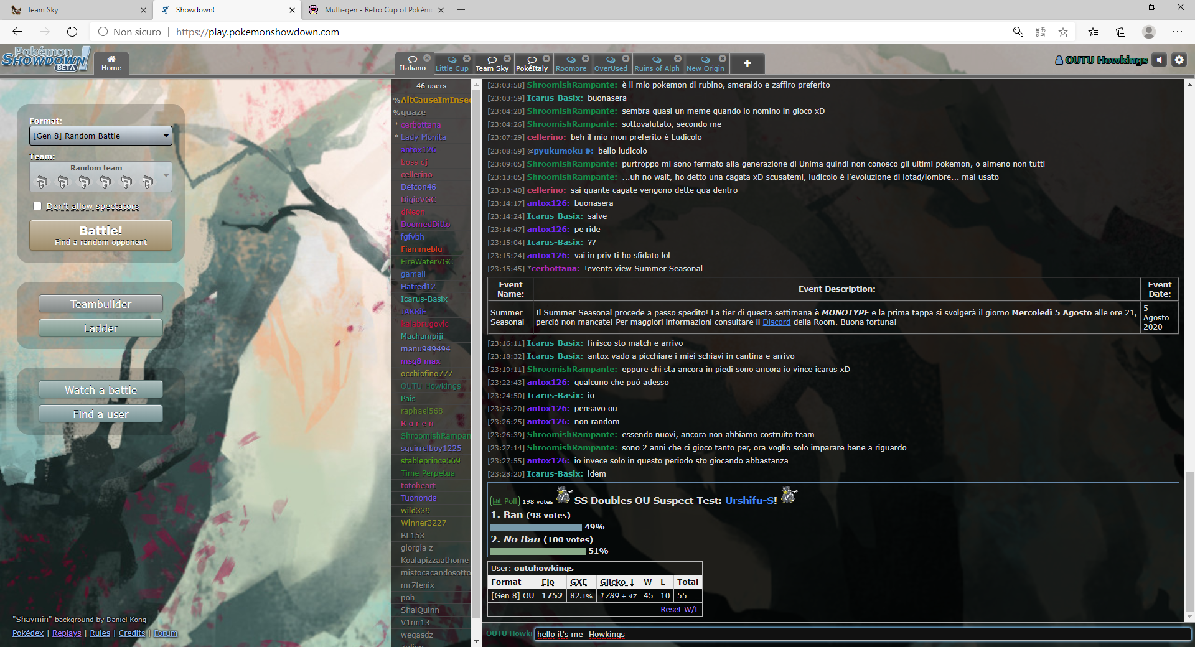Close the New Origin room tab
The height and width of the screenshot is (647, 1195).
pyautogui.click(x=723, y=58)
